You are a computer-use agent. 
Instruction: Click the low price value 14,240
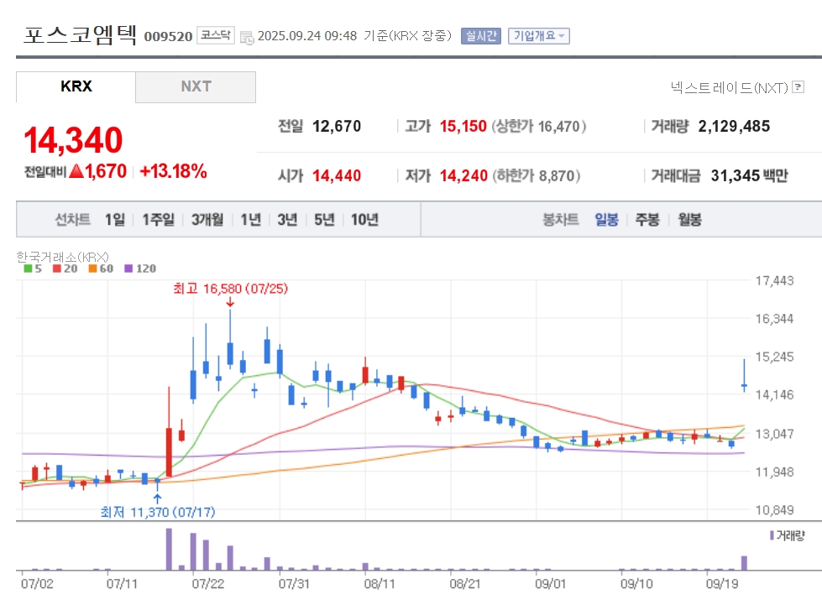pyautogui.click(x=463, y=175)
